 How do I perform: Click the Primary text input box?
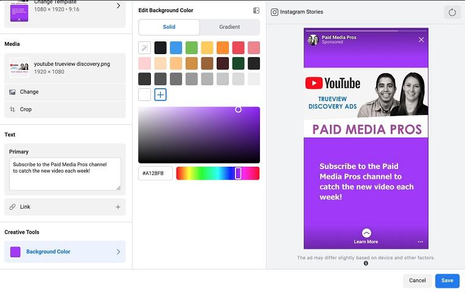point(65,174)
